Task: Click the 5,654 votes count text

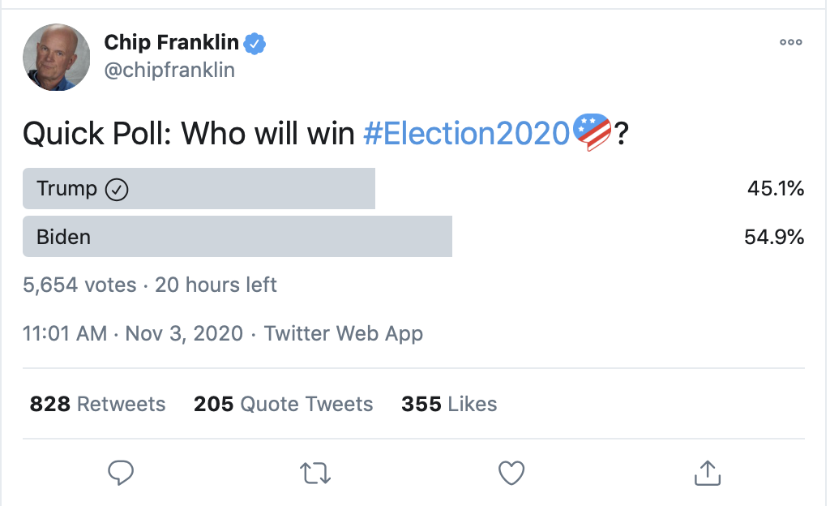Action: click(79, 285)
